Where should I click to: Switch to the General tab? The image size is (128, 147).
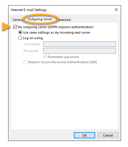pyautogui.click(x=17, y=20)
